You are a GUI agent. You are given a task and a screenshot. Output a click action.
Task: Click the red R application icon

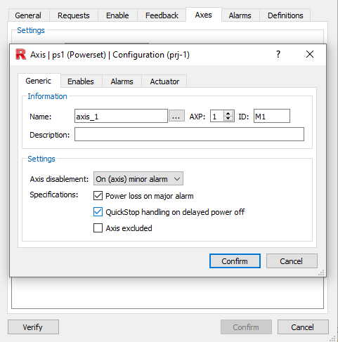click(20, 54)
